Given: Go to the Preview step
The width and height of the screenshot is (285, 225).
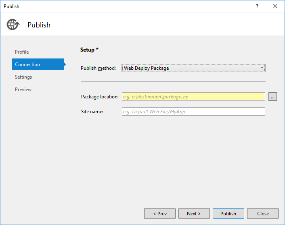Looking at the screenshot, I should pyautogui.click(x=23, y=90).
